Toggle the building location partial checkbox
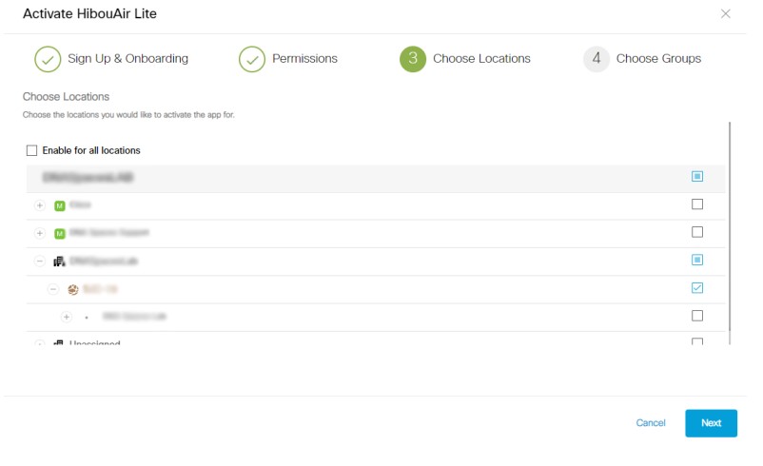 (696, 260)
